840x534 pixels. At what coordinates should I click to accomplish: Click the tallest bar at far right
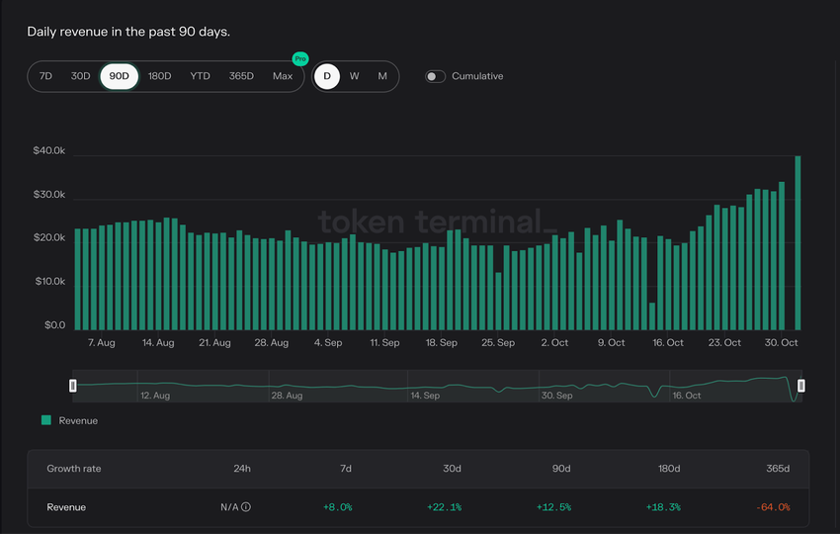tap(798, 242)
